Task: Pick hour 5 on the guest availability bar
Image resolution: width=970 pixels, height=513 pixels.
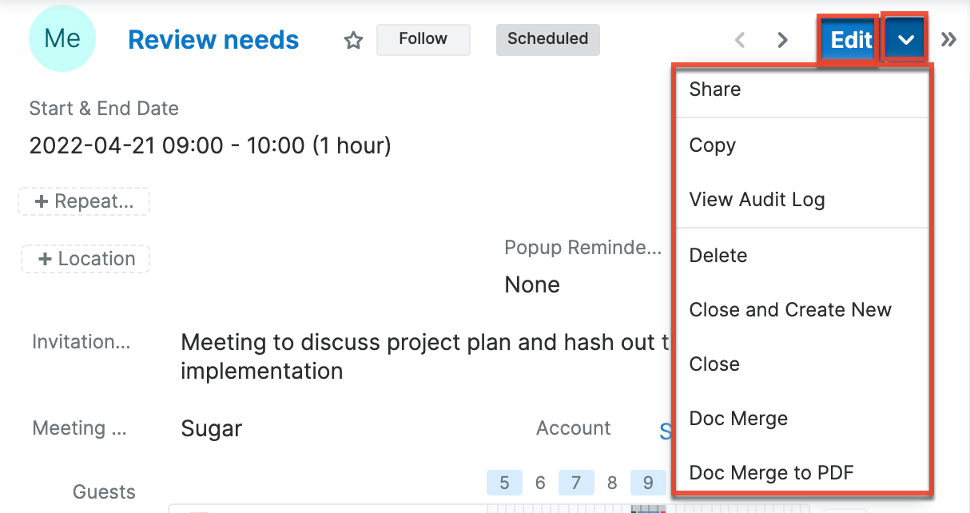Action: tap(504, 482)
